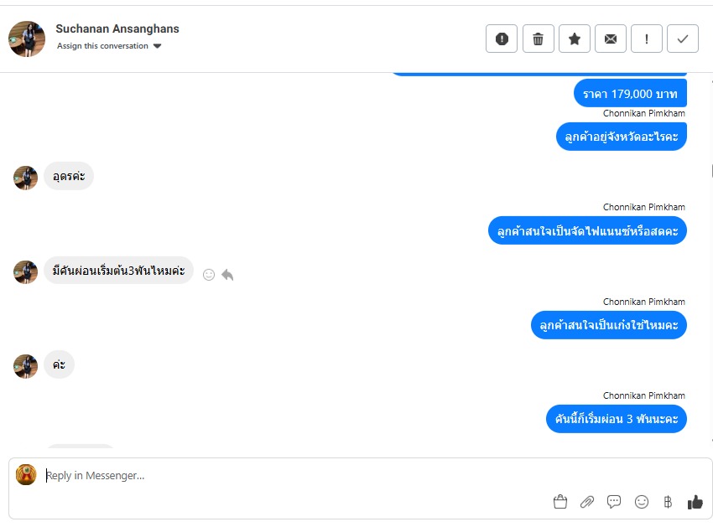Send a thumbs-up like
Image resolution: width=713 pixels, height=527 pixels.
695,502
